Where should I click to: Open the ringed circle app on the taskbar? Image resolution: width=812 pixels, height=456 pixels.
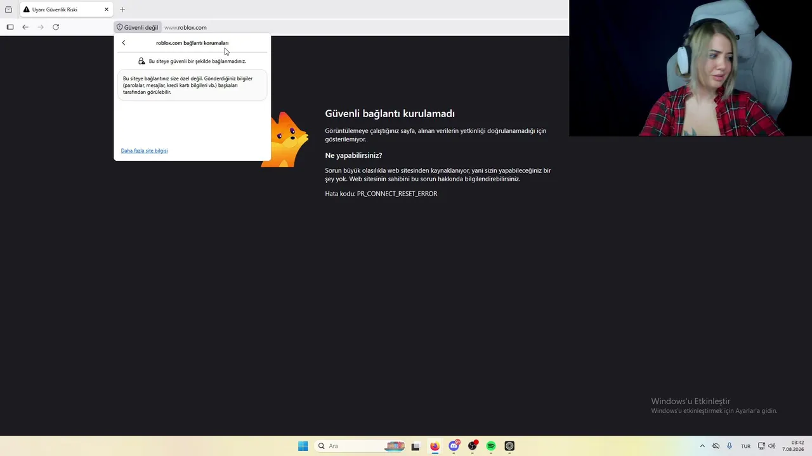coord(509,446)
